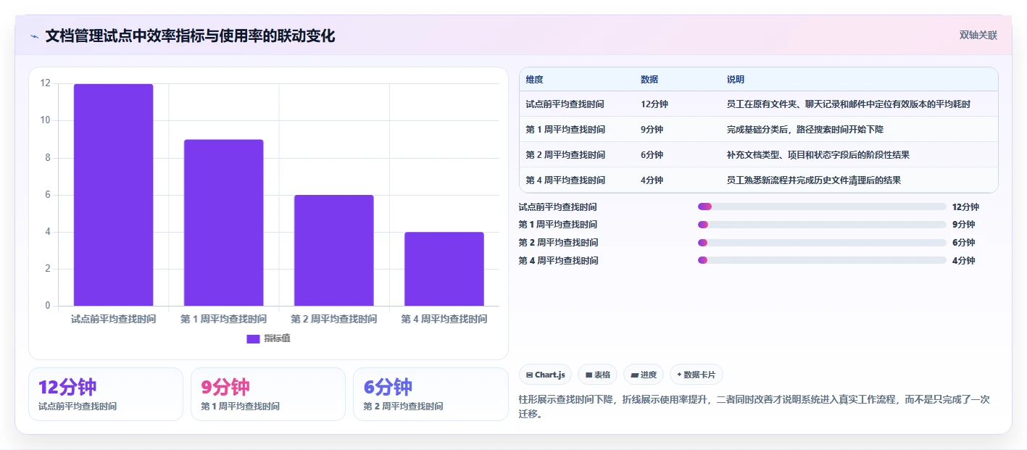
Task: Click the 第 2 周平均查找时间 progress bar
Action: (822, 243)
